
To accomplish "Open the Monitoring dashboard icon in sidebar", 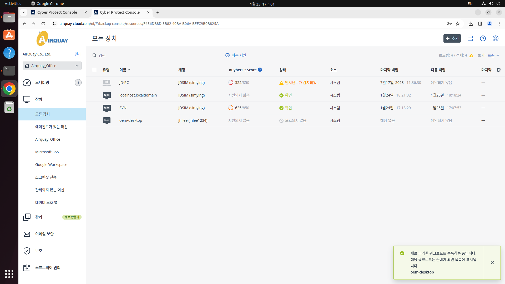I will (x=27, y=83).
